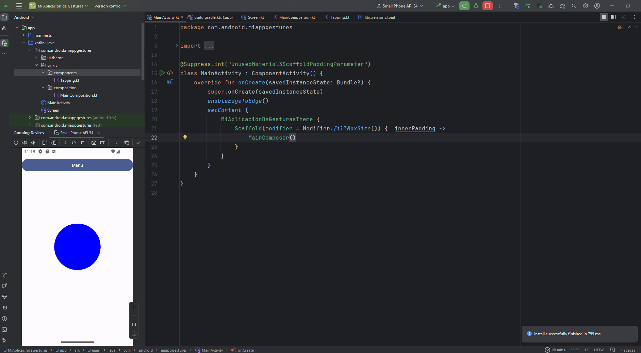Tap the Menu button in the emulator
641x353 pixels.
[77, 165]
